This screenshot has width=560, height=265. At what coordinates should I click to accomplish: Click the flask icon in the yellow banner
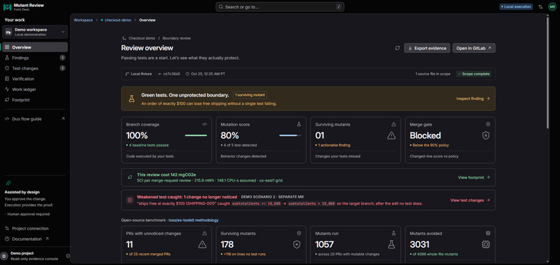coord(131,99)
